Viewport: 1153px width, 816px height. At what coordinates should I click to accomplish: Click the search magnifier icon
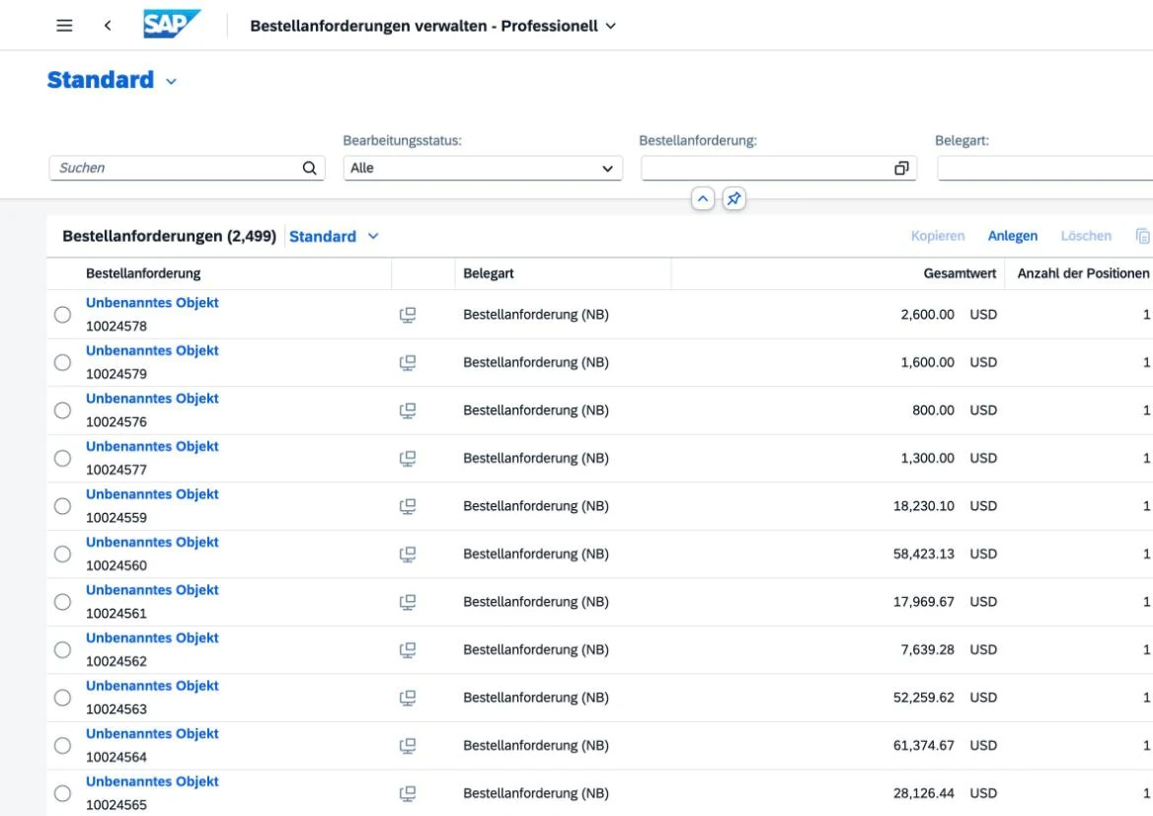[x=310, y=168]
